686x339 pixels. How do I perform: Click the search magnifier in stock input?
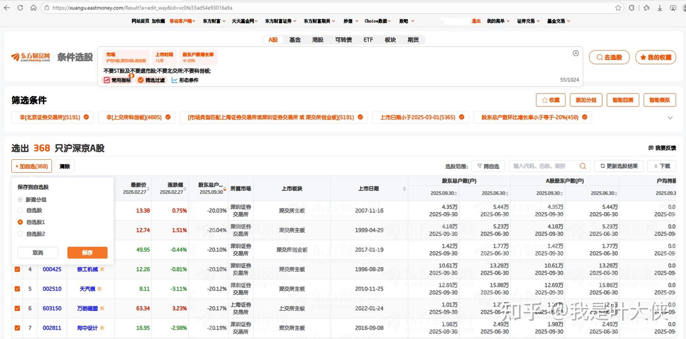(583, 166)
